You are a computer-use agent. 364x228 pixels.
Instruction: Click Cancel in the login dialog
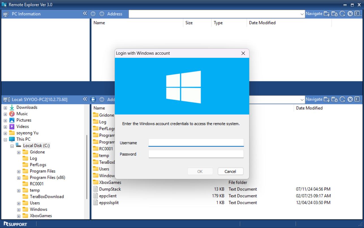coord(230,171)
